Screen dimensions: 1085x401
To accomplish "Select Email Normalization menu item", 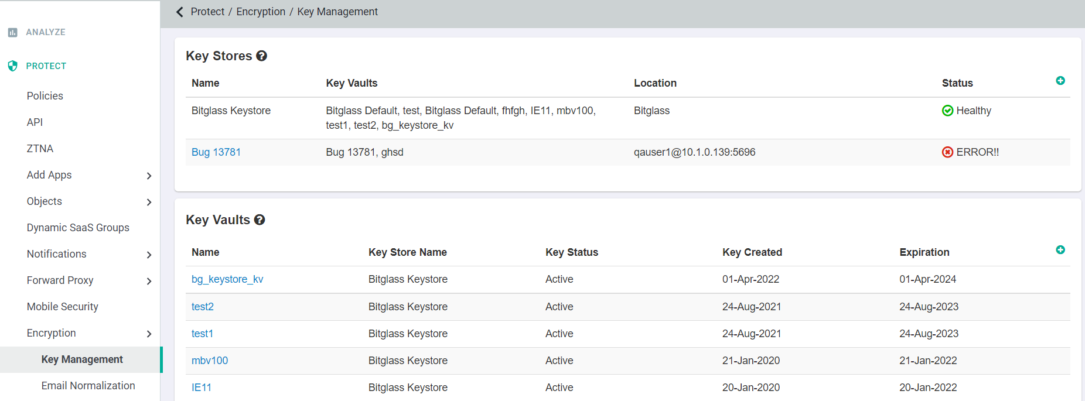I will (88, 386).
